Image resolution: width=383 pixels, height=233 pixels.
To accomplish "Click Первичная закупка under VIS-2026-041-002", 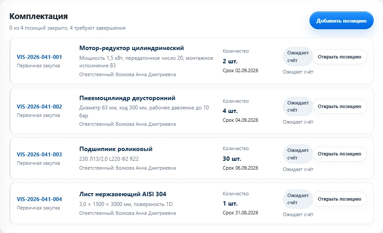I will [39, 115].
